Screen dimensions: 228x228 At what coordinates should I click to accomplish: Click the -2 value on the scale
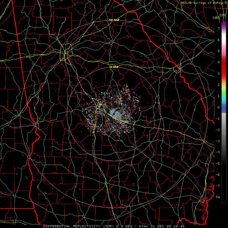coord(218,130)
